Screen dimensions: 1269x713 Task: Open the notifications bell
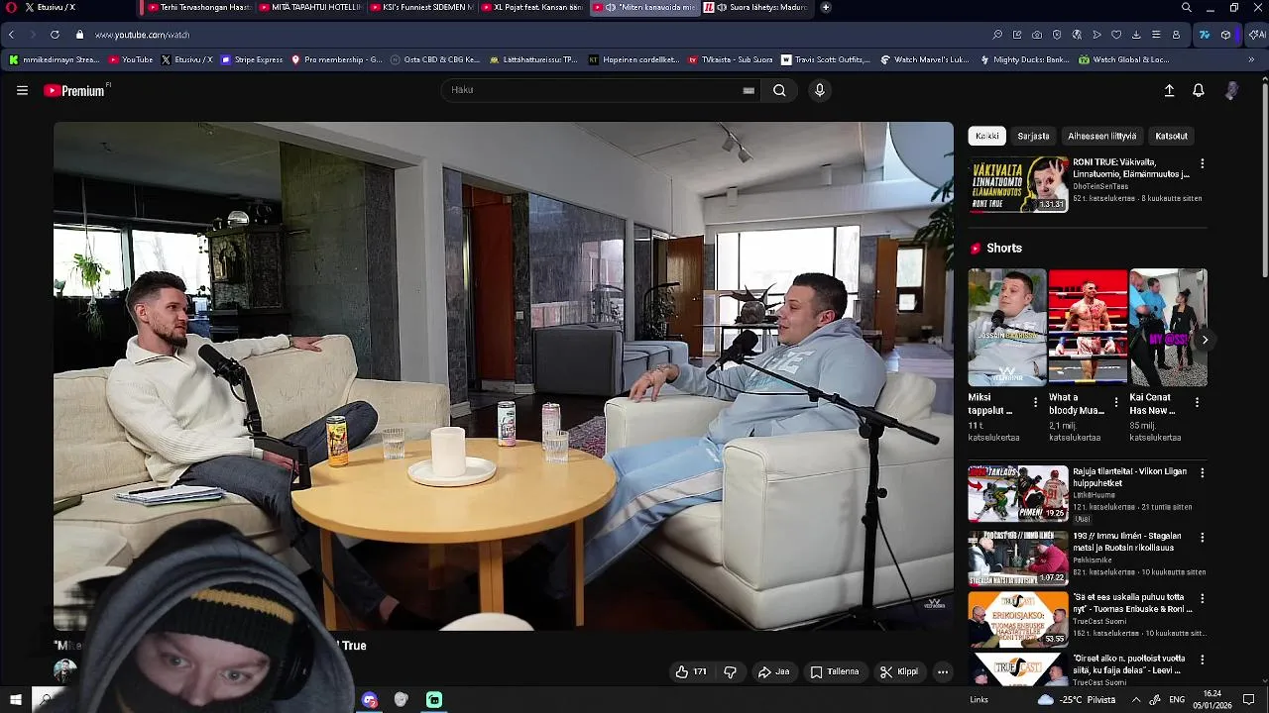pyautogui.click(x=1199, y=90)
